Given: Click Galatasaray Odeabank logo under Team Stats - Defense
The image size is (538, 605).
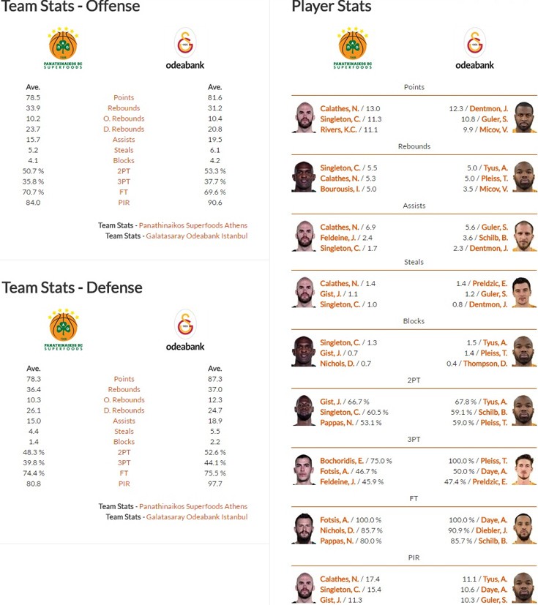Looking at the screenshot, I should point(184,330).
